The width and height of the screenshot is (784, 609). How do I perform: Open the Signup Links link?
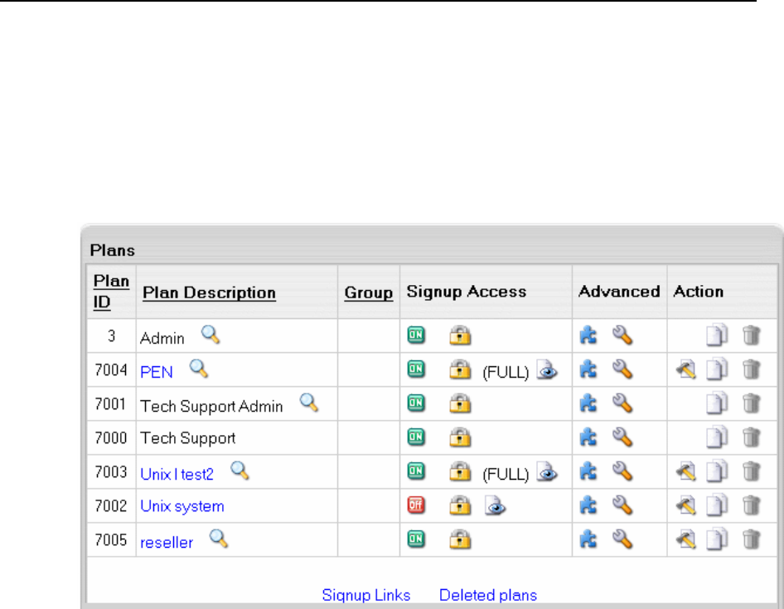point(366,595)
